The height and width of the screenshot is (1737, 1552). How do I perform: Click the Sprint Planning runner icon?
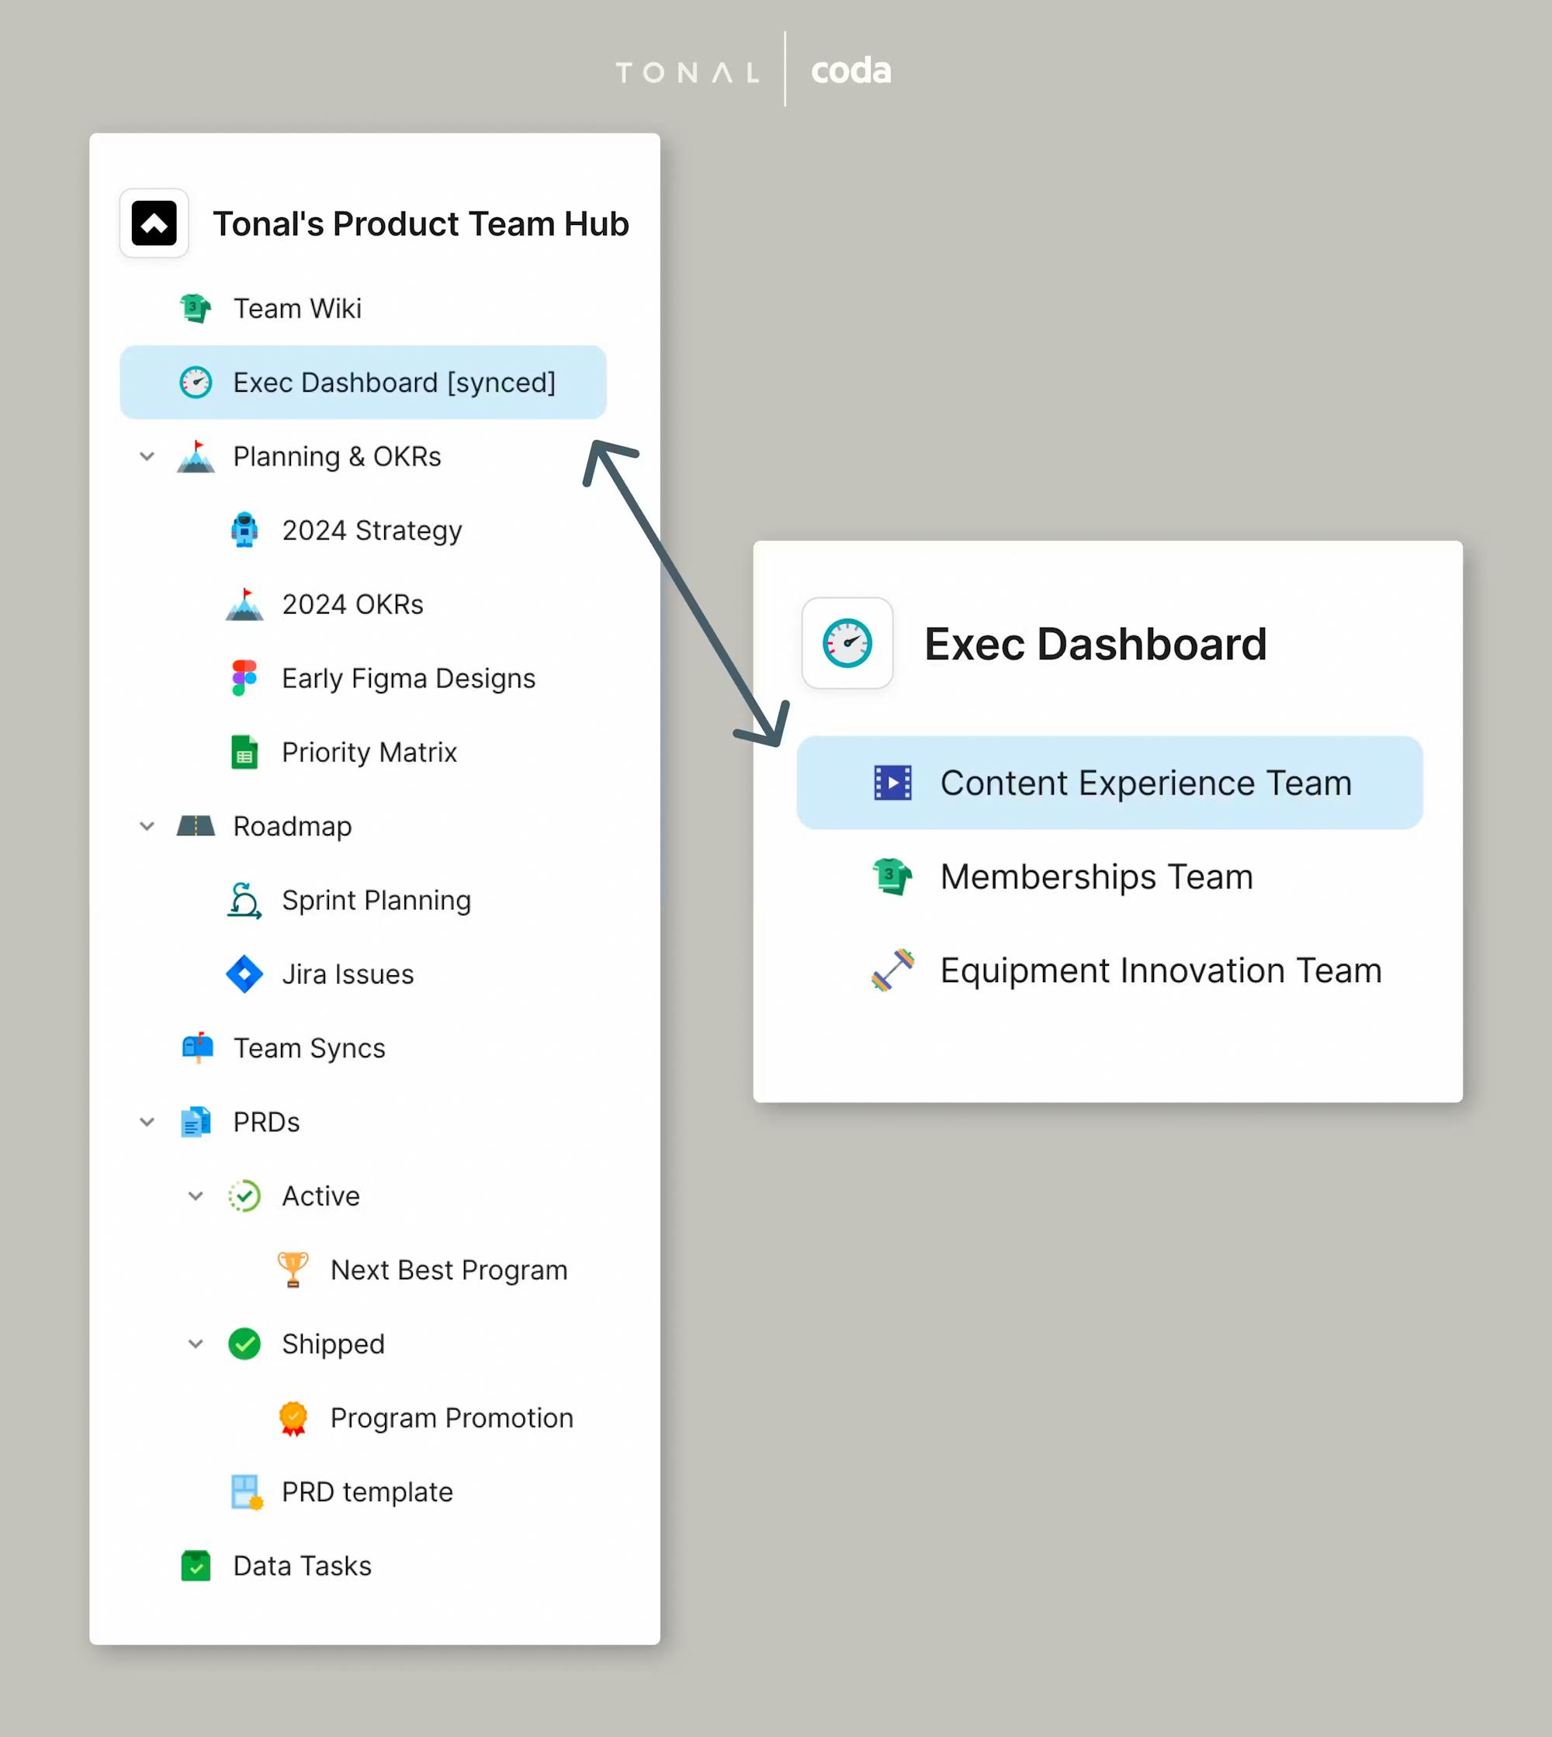(244, 900)
